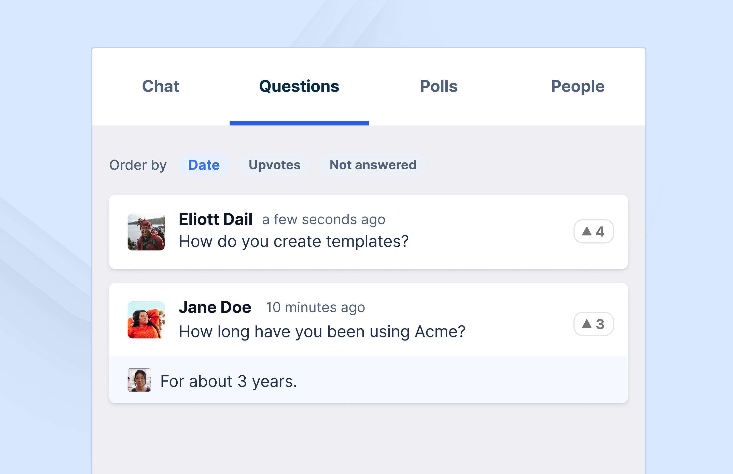Click the "For about 3 years." answer
This screenshot has width=733, height=474.
229,381
